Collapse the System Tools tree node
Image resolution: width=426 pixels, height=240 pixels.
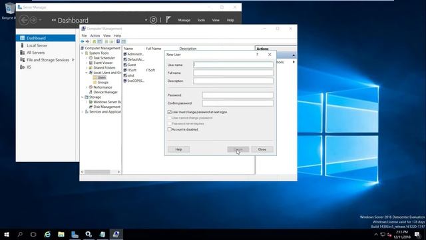click(x=83, y=53)
